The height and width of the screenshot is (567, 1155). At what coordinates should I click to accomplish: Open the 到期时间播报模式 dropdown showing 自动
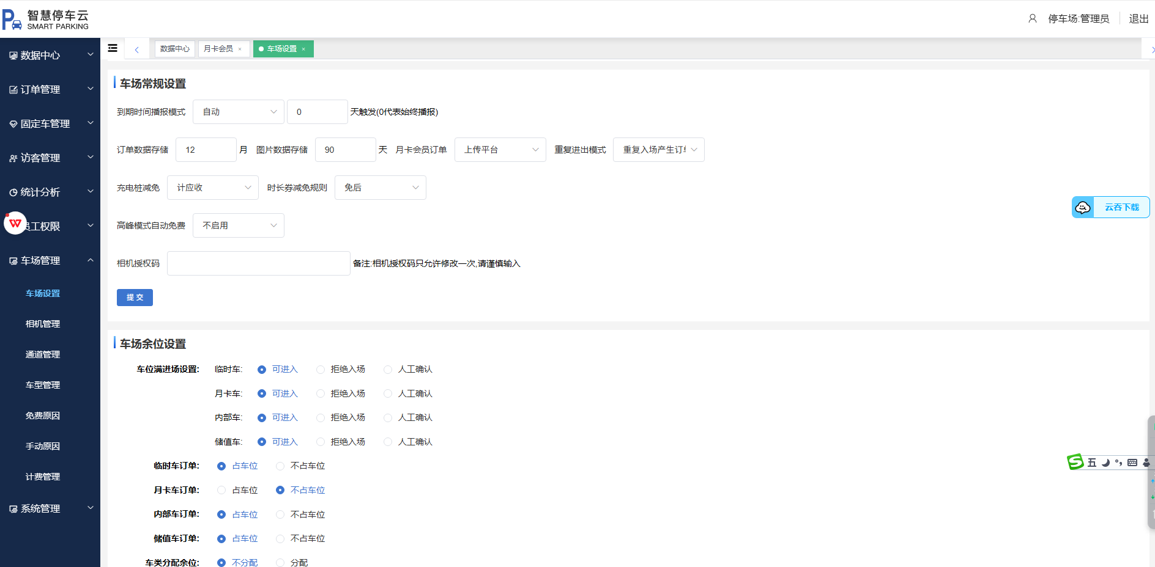(238, 111)
